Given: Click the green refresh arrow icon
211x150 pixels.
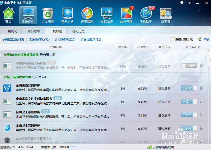Looking at the screenshot, I should tap(200, 39).
